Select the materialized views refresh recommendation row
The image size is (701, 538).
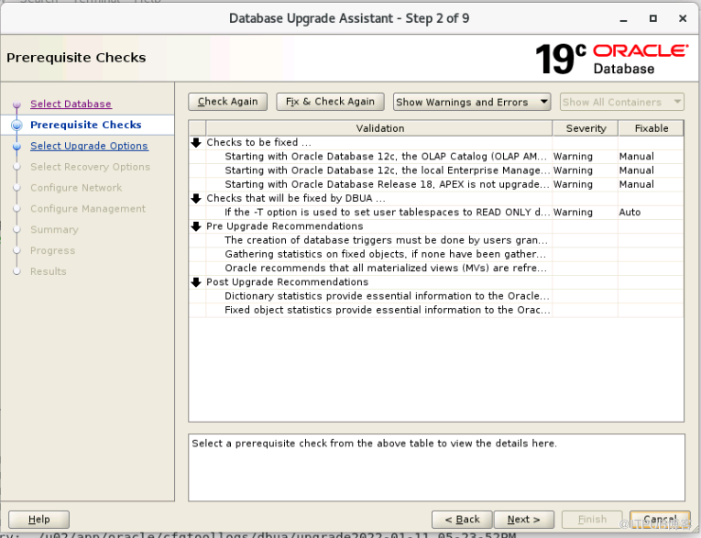(436, 268)
